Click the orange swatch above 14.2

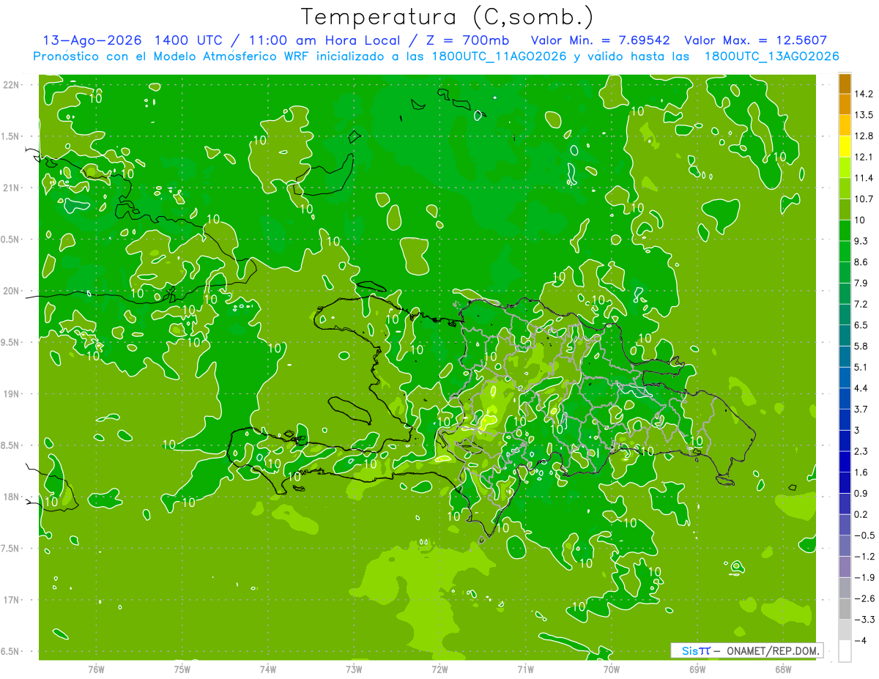tap(845, 84)
